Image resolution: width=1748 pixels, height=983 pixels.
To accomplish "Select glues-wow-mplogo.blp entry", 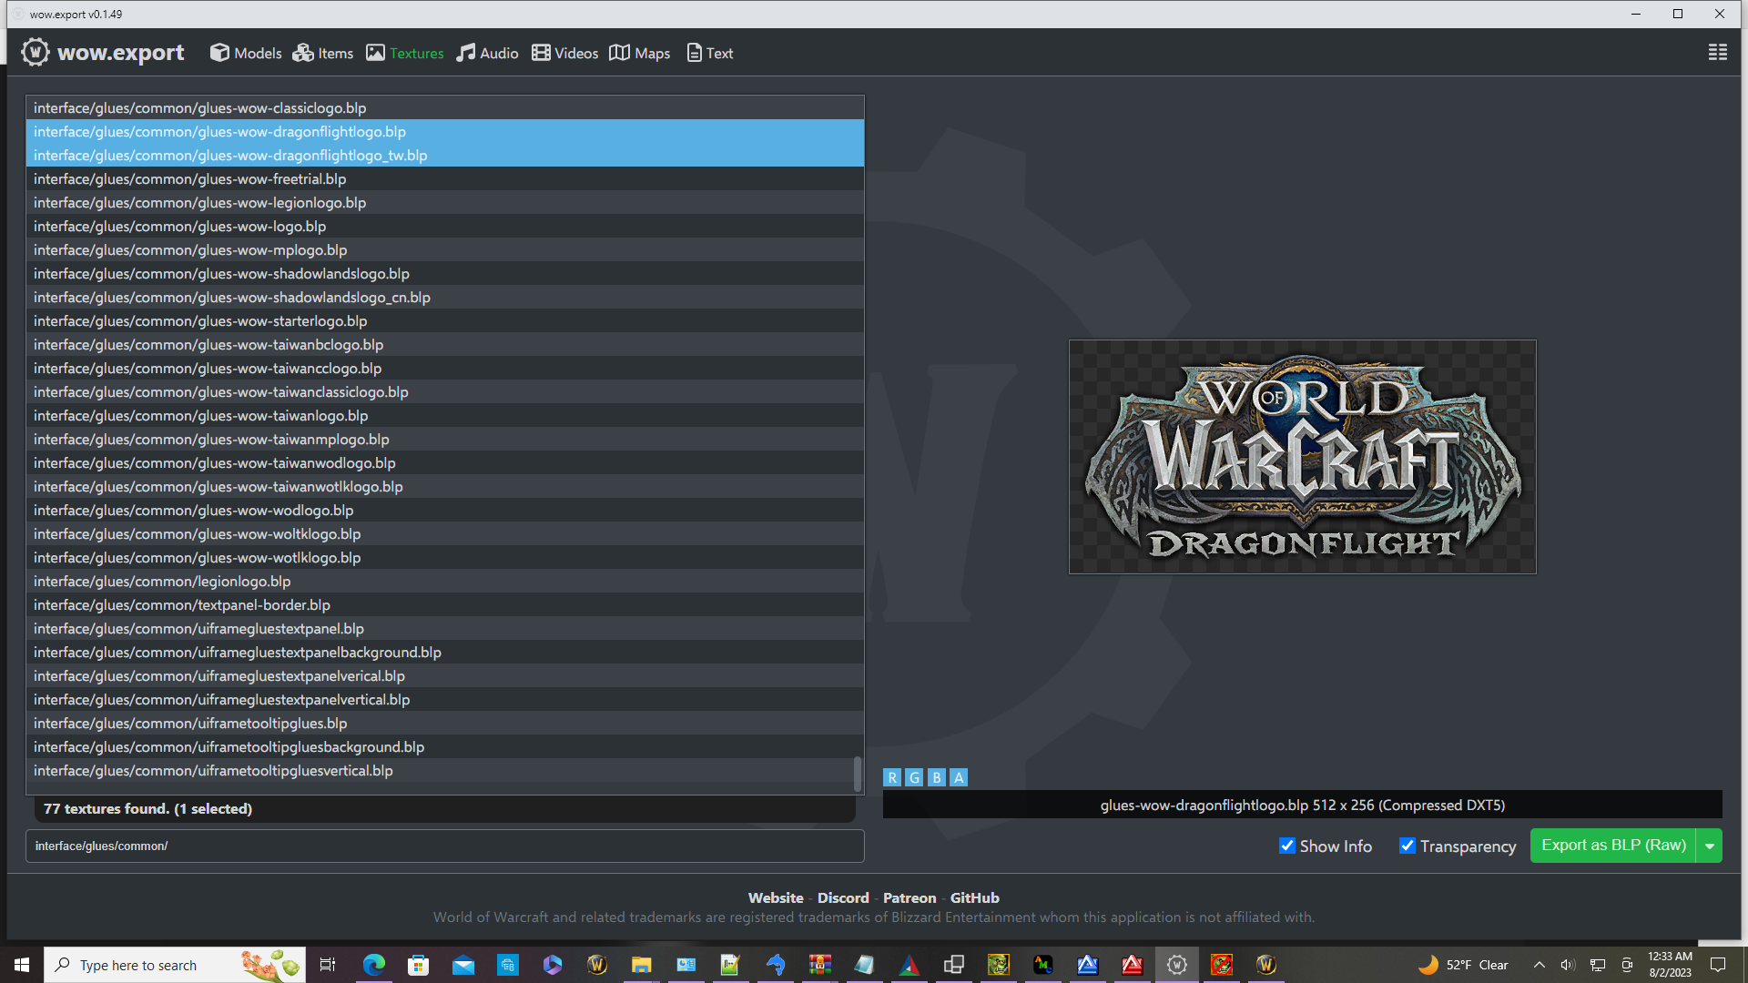I will point(445,249).
